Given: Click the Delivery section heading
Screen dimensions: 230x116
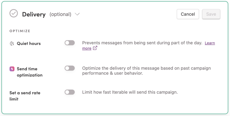Looking at the screenshot, I should (34, 14).
